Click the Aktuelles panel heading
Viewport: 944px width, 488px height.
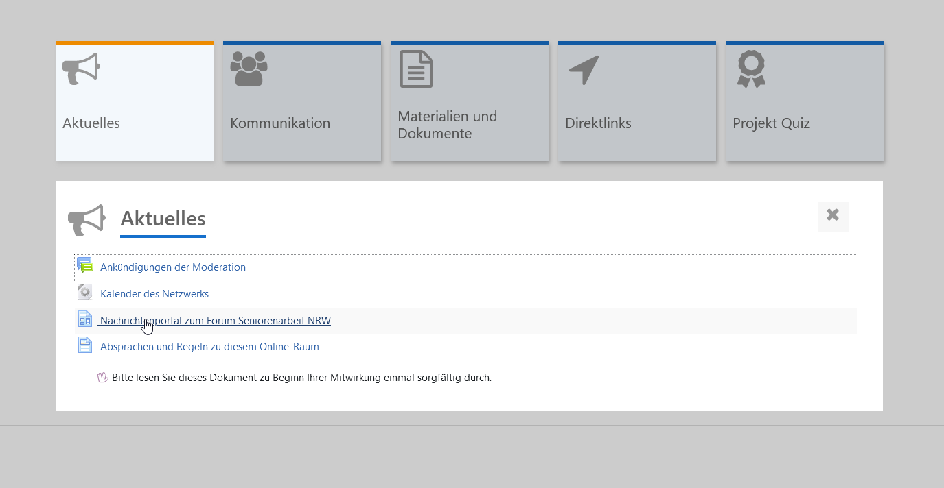(x=163, y=219)
